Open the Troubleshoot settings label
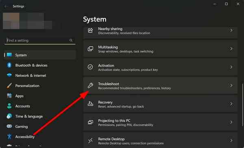Screen dimensions: 244x148 tap(109, 84)
